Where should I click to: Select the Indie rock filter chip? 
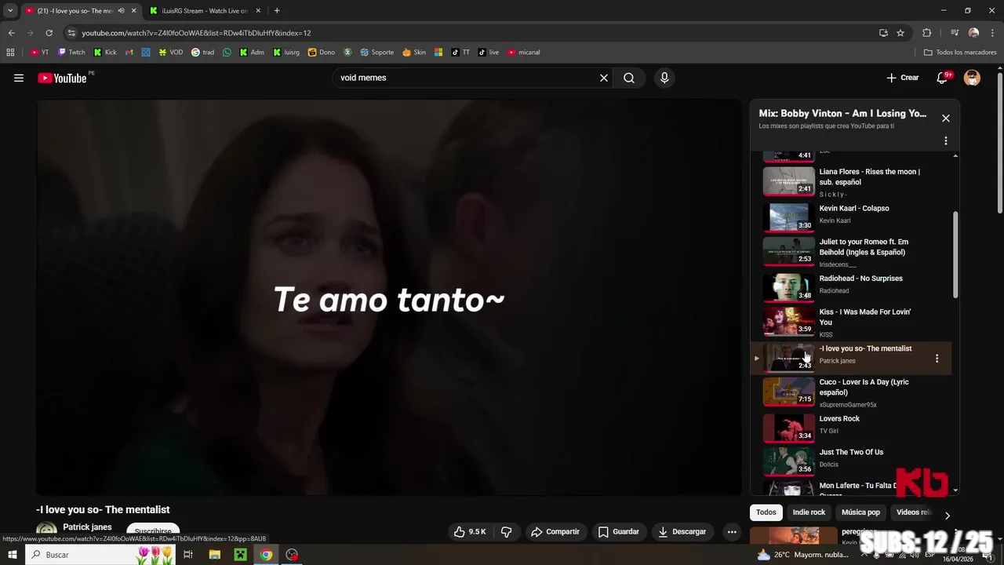pos(809,512)
